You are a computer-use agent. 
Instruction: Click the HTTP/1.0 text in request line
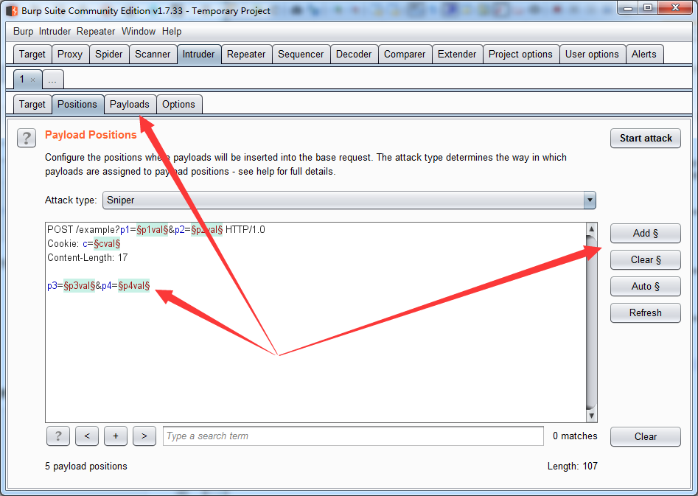pos(245,230)
